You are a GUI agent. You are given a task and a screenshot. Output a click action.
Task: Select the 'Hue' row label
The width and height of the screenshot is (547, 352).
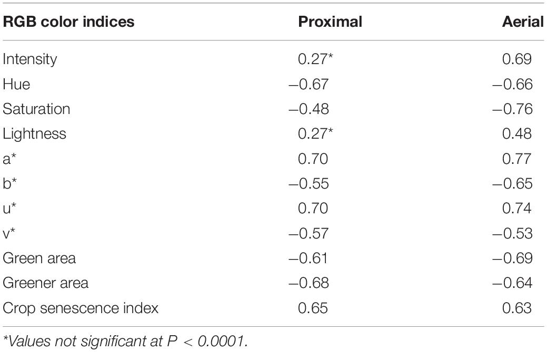16,84
